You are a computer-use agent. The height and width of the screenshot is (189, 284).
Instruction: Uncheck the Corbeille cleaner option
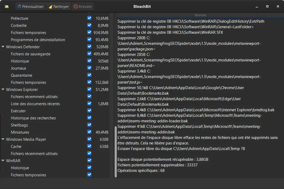click(89, 25)
